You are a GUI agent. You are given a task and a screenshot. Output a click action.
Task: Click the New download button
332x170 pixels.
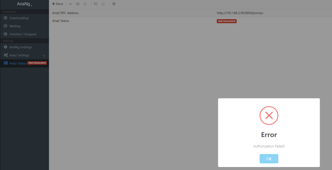[57, 4]
